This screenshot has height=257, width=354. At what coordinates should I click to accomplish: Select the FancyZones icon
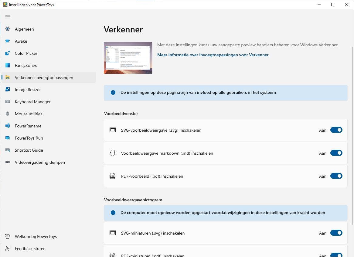coord(8,65)
